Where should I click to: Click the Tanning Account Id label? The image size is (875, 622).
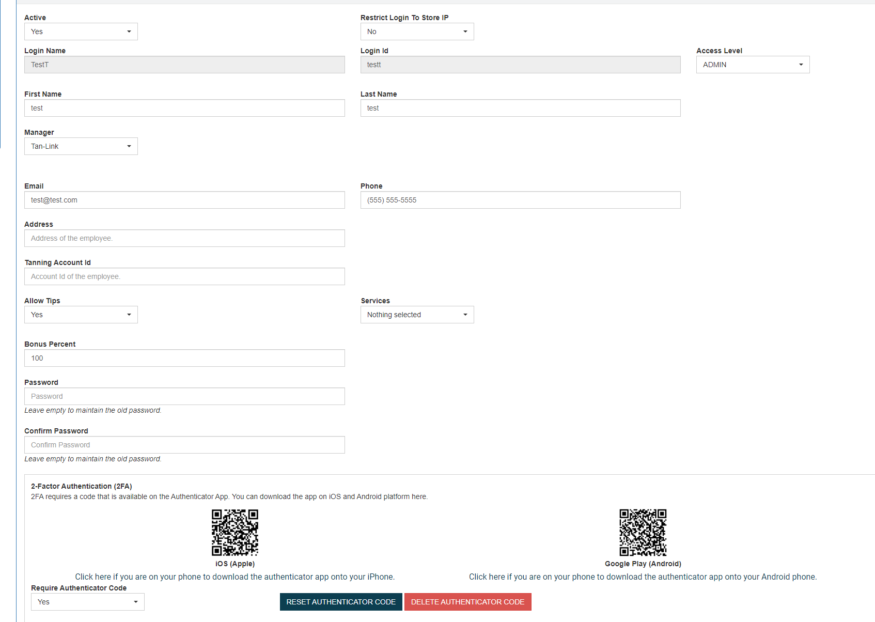pos(57,262)
